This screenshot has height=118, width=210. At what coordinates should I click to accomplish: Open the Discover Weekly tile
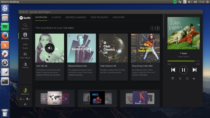[140, 98]
